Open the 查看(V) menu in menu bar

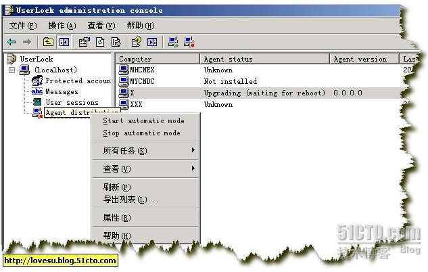coord(101,26)
